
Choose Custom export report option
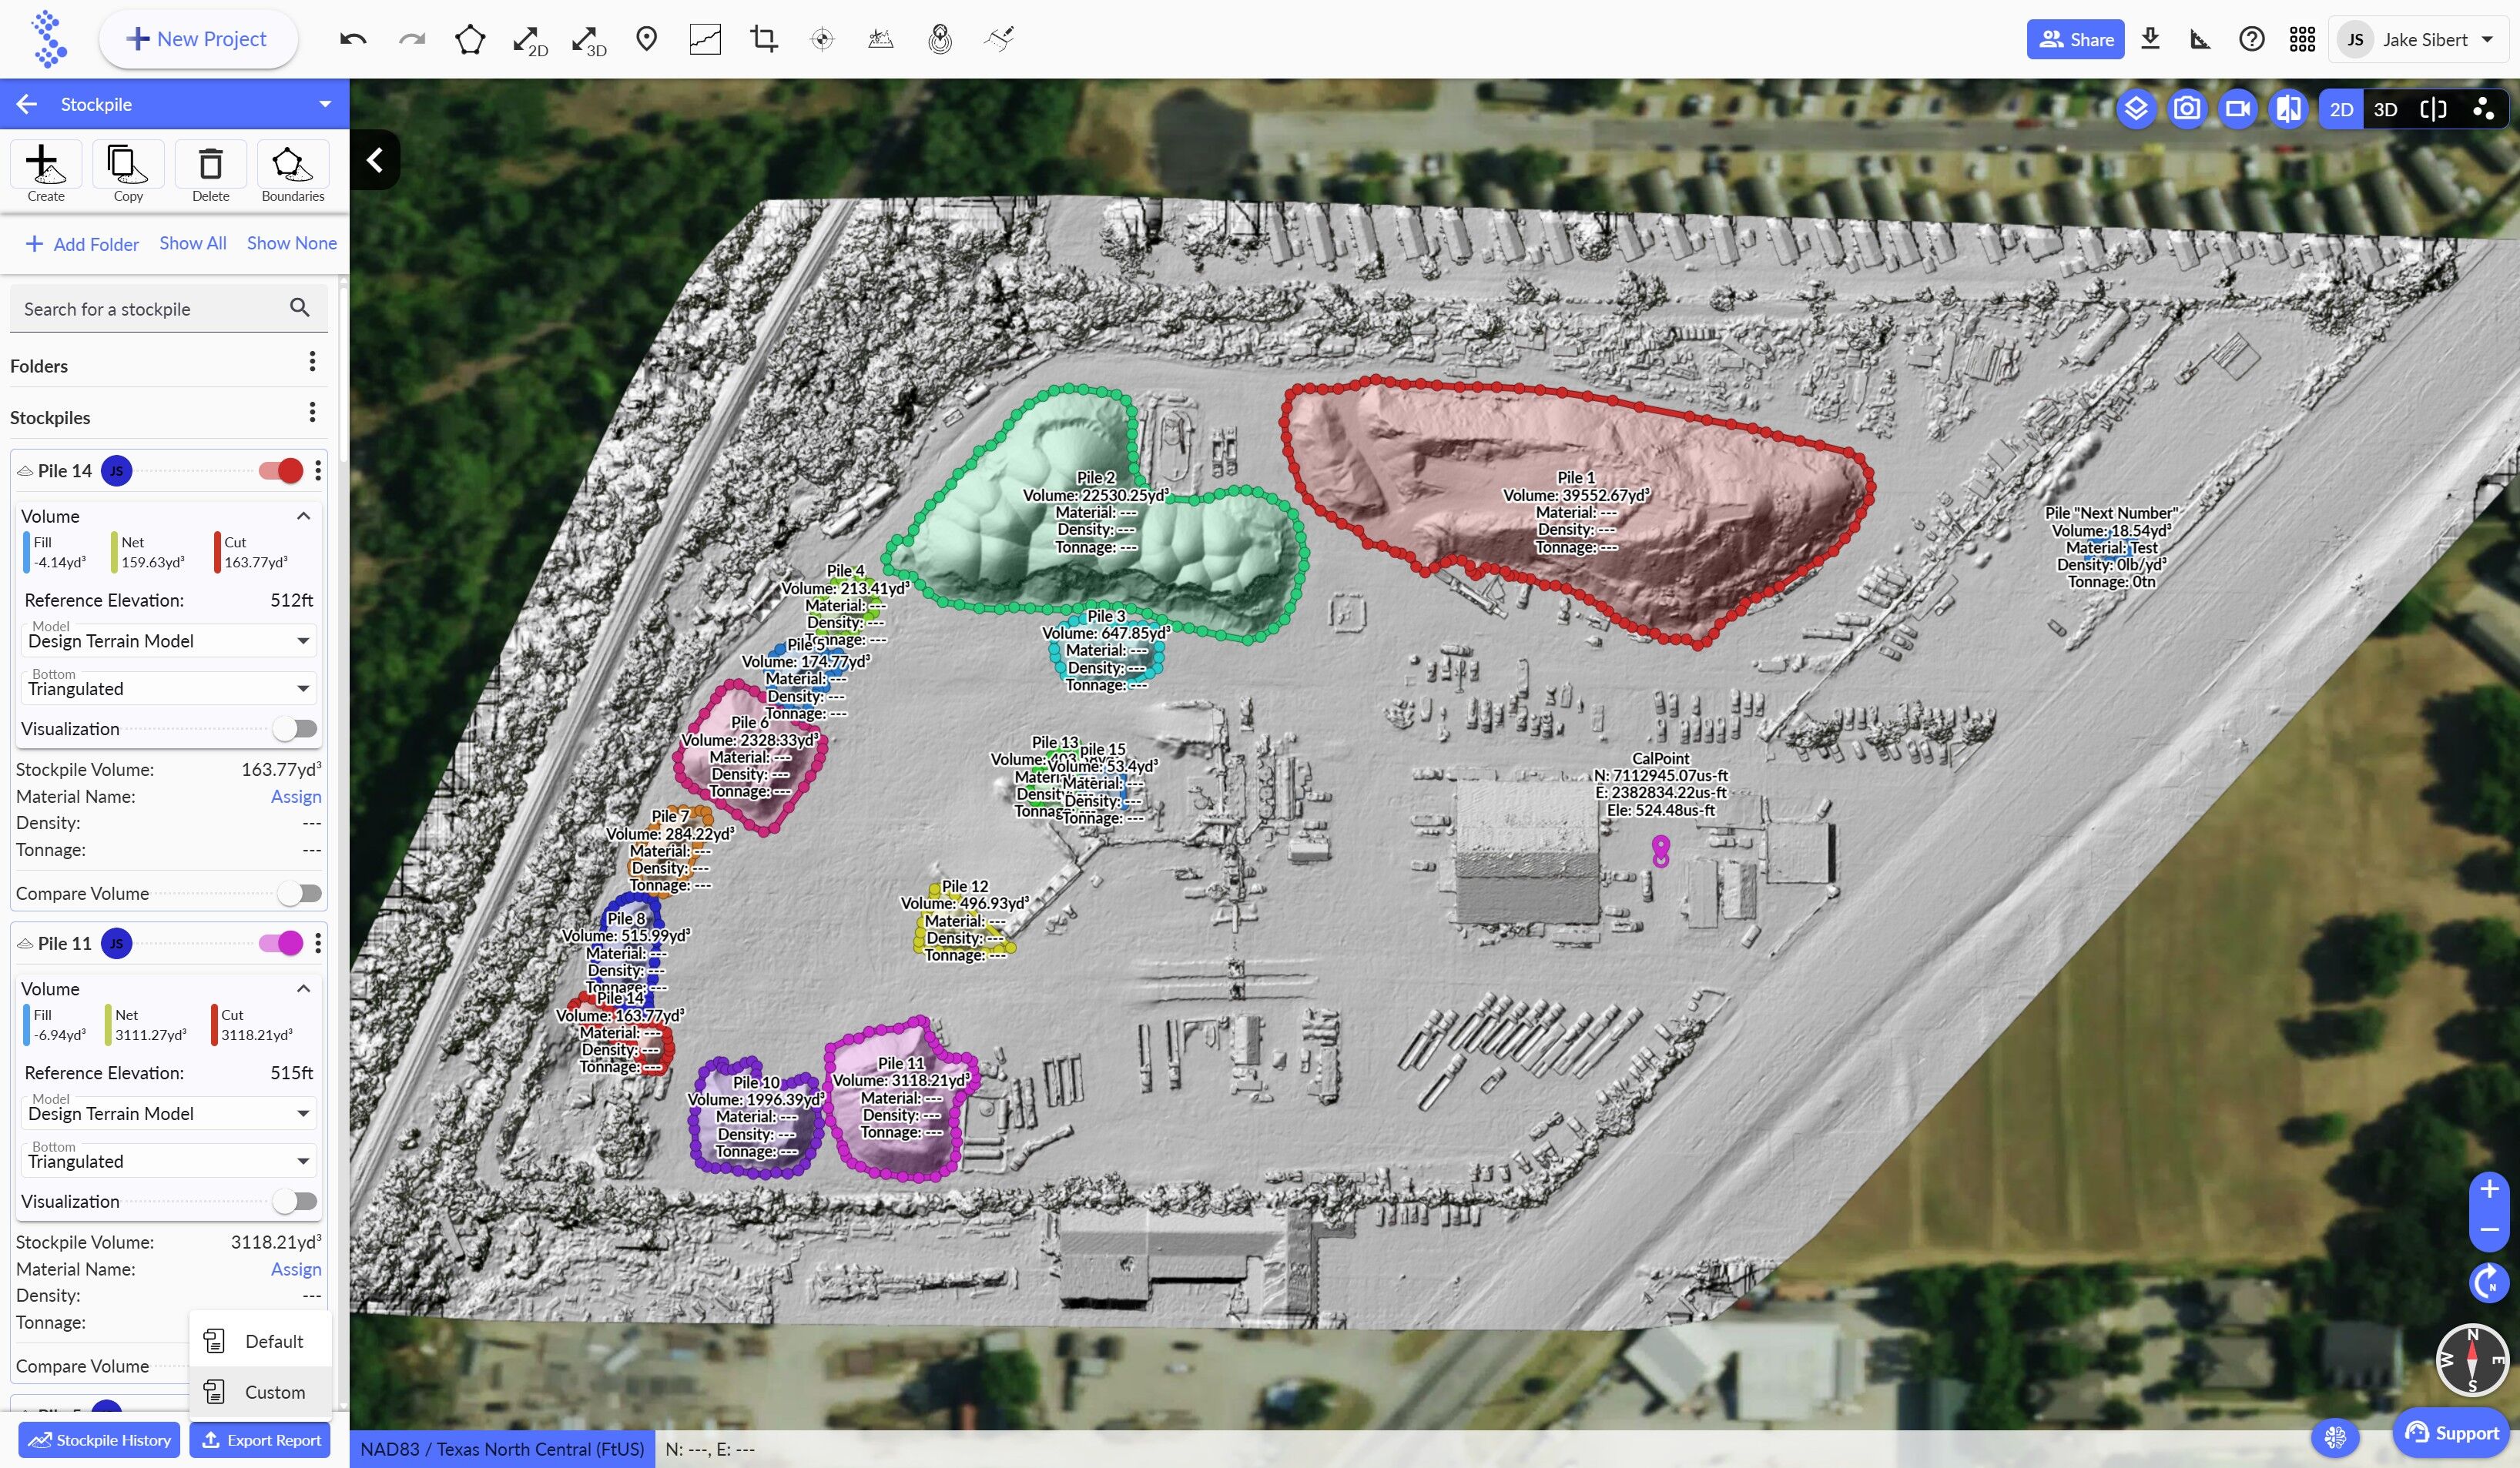pyautogui.click(x=260, y=1392)
